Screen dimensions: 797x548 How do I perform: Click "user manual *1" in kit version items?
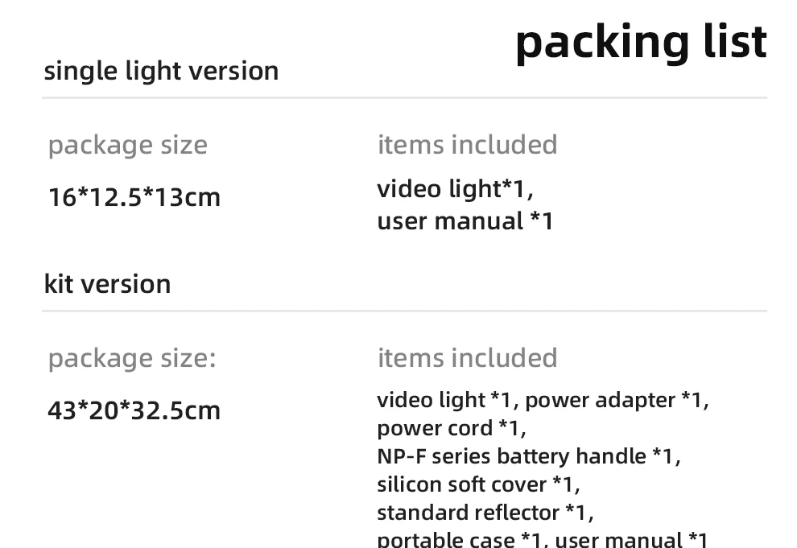(631, 540)
